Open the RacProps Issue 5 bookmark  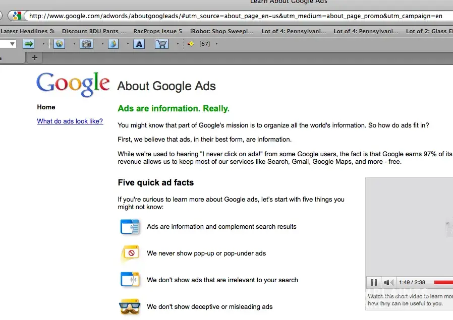(158, 31)
